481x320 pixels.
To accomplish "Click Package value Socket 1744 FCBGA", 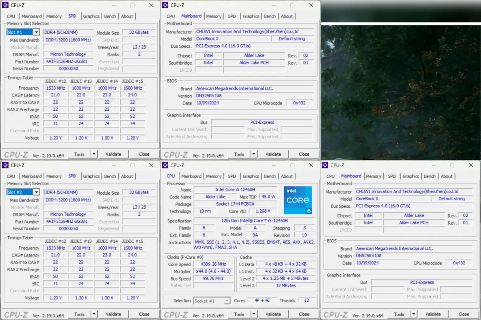I will (x=235, y=204).
